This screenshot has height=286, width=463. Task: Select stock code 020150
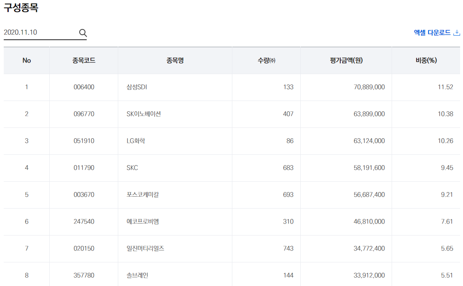point(84,249)
